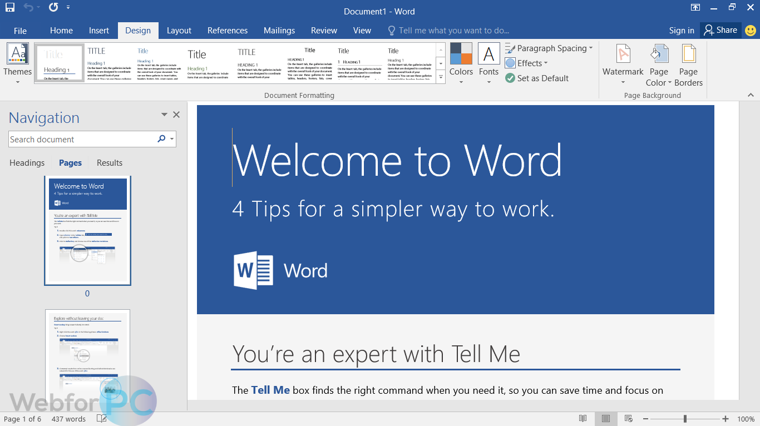Open search options dropdown arrow
Image resolution: width=760 pixels, height=426 pixels.
172,140
